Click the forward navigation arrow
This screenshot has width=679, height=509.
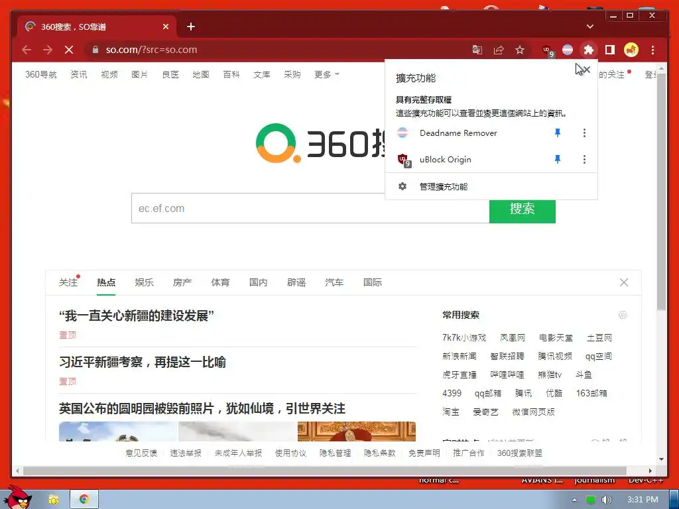(x=48, y=50)
